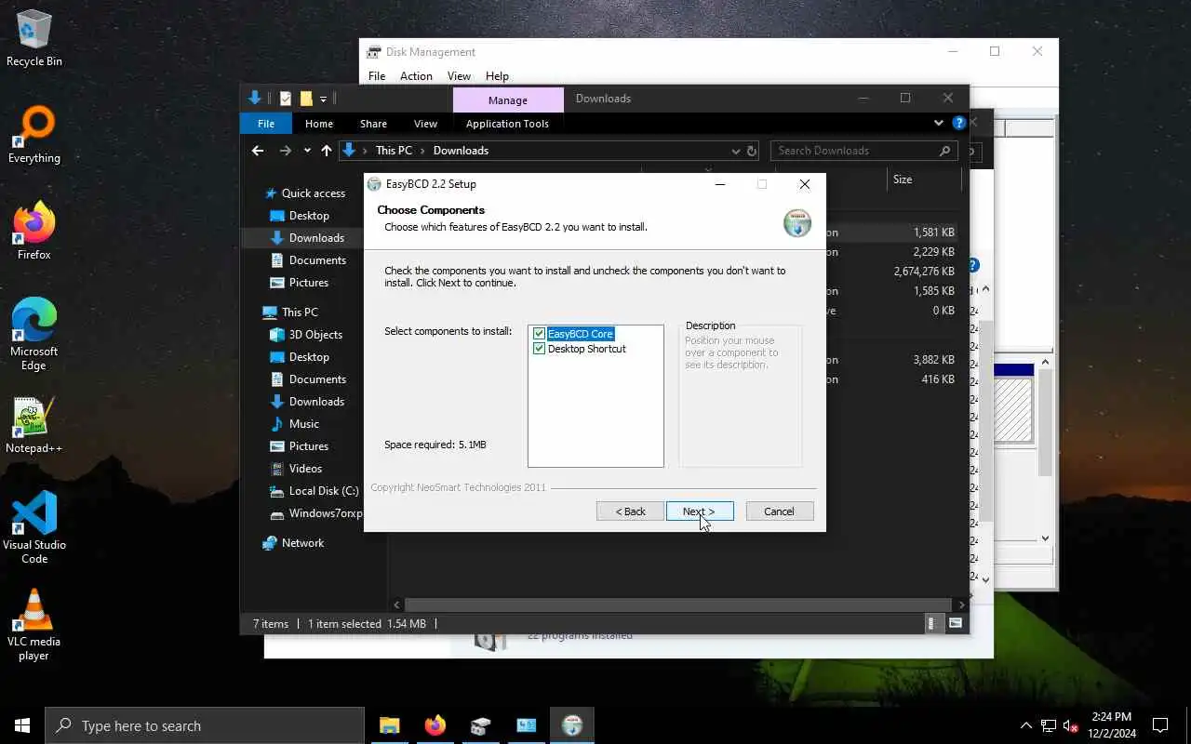The image size is (1191, 744).
Task: Click the muted volume tray icon
Action: coord(1071,725)
